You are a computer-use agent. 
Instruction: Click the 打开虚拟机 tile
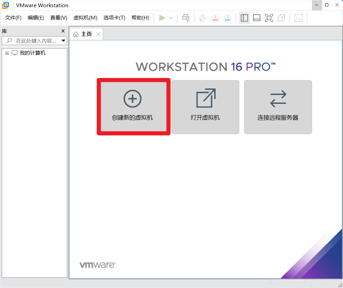point(205,107)
